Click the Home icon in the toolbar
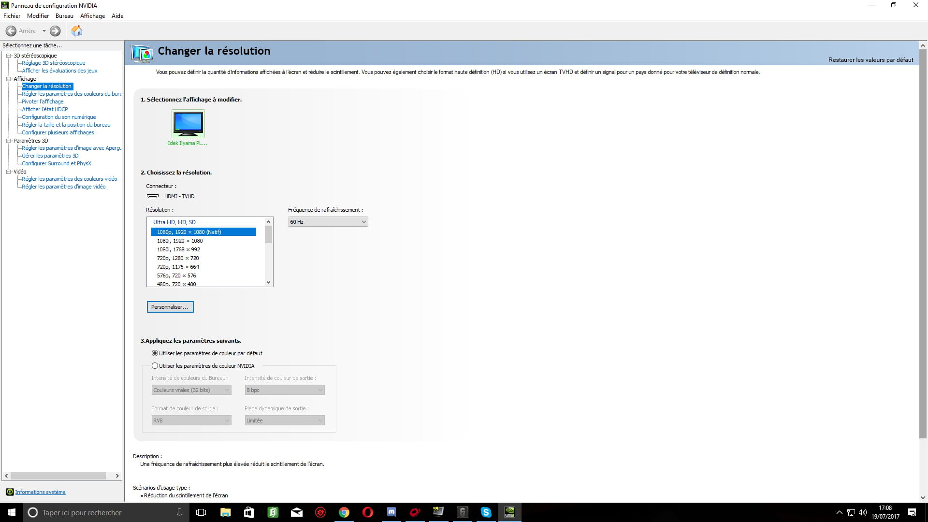Image resolution: width=928 pixels, height=522 pixels. coord(77,31)
